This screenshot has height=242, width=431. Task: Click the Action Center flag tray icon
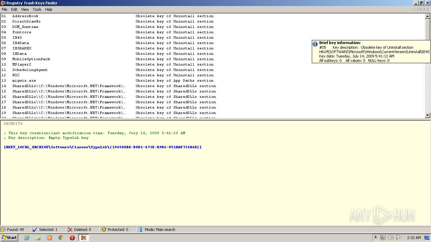click(x=399, y=238)
